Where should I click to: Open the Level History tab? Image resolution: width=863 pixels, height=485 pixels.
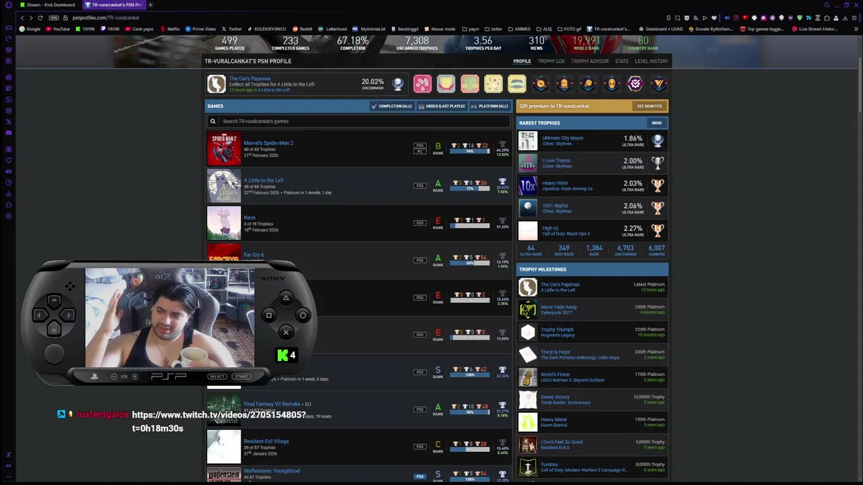(651, 61)
